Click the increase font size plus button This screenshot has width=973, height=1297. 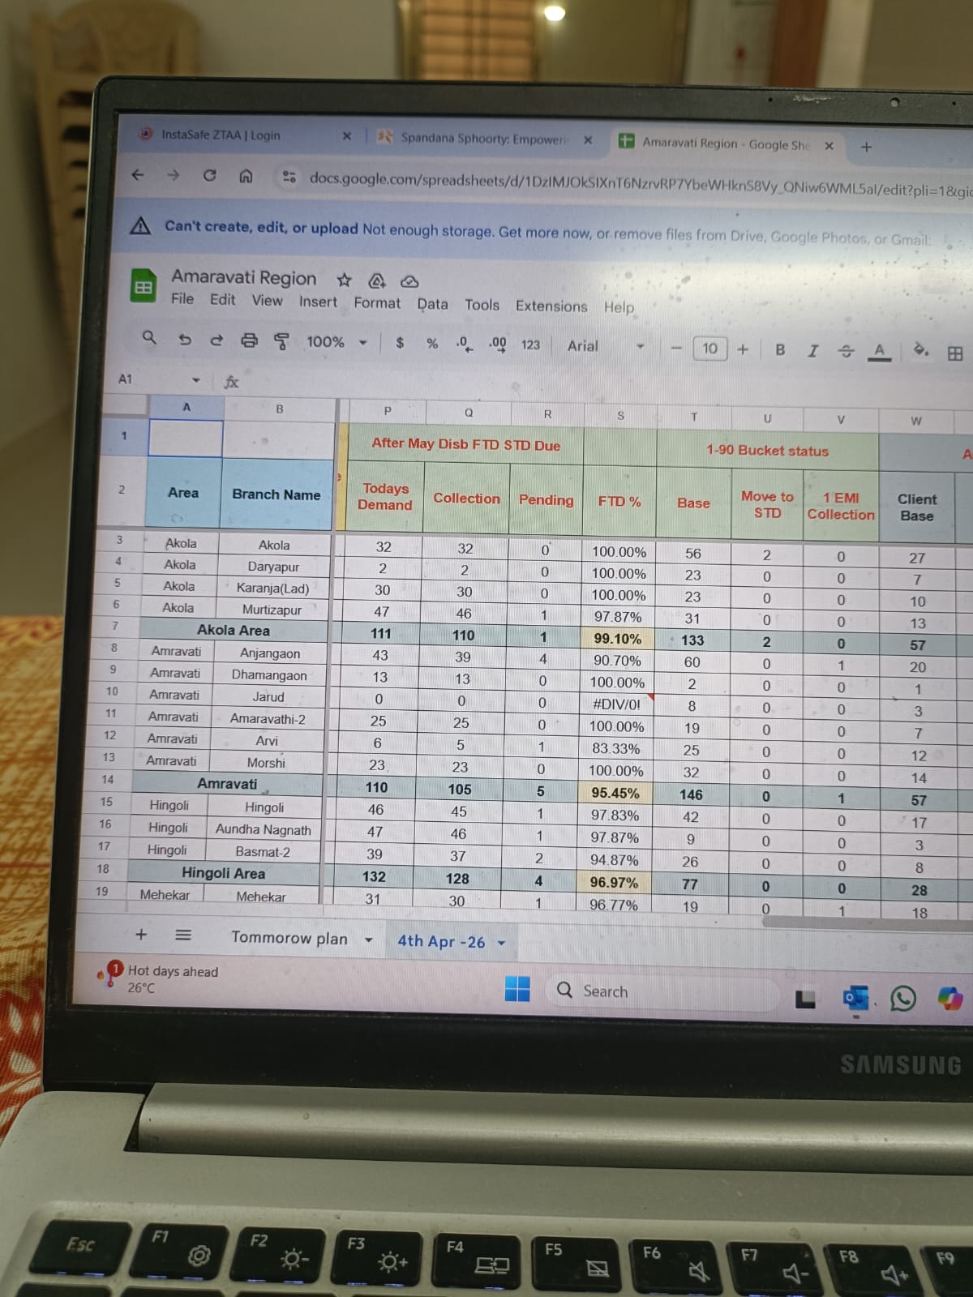click(743, 349)
